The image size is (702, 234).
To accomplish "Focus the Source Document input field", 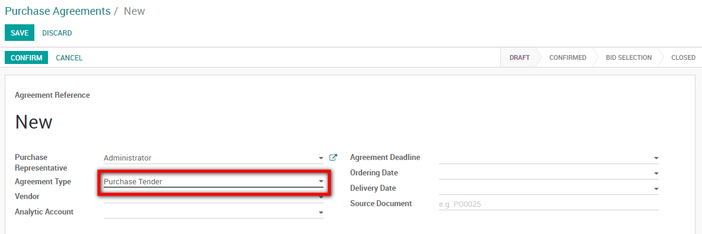I will (549, 204).
